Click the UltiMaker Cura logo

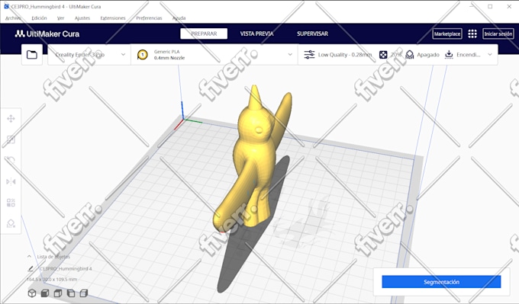click(47, 34)
